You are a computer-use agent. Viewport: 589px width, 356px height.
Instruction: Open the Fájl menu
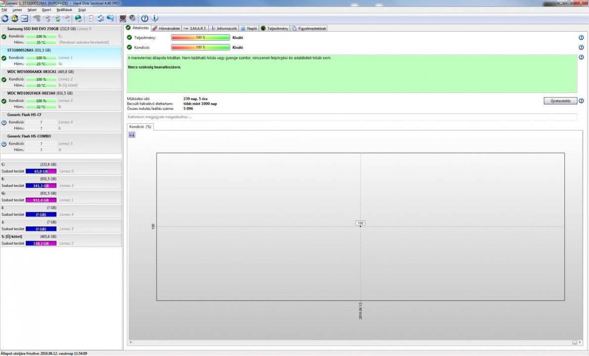pyautogui.click(x=4, y=10)
